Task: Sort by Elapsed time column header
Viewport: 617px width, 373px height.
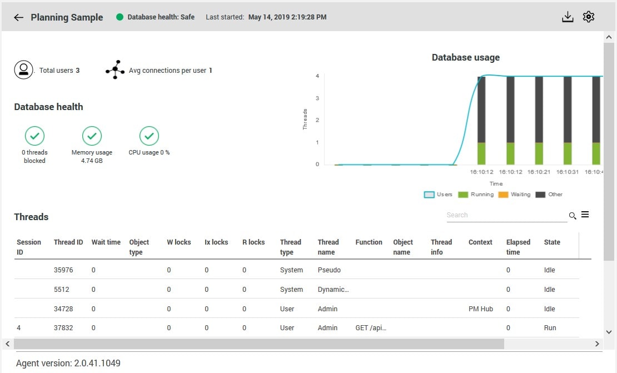Action: coord(518,247)
